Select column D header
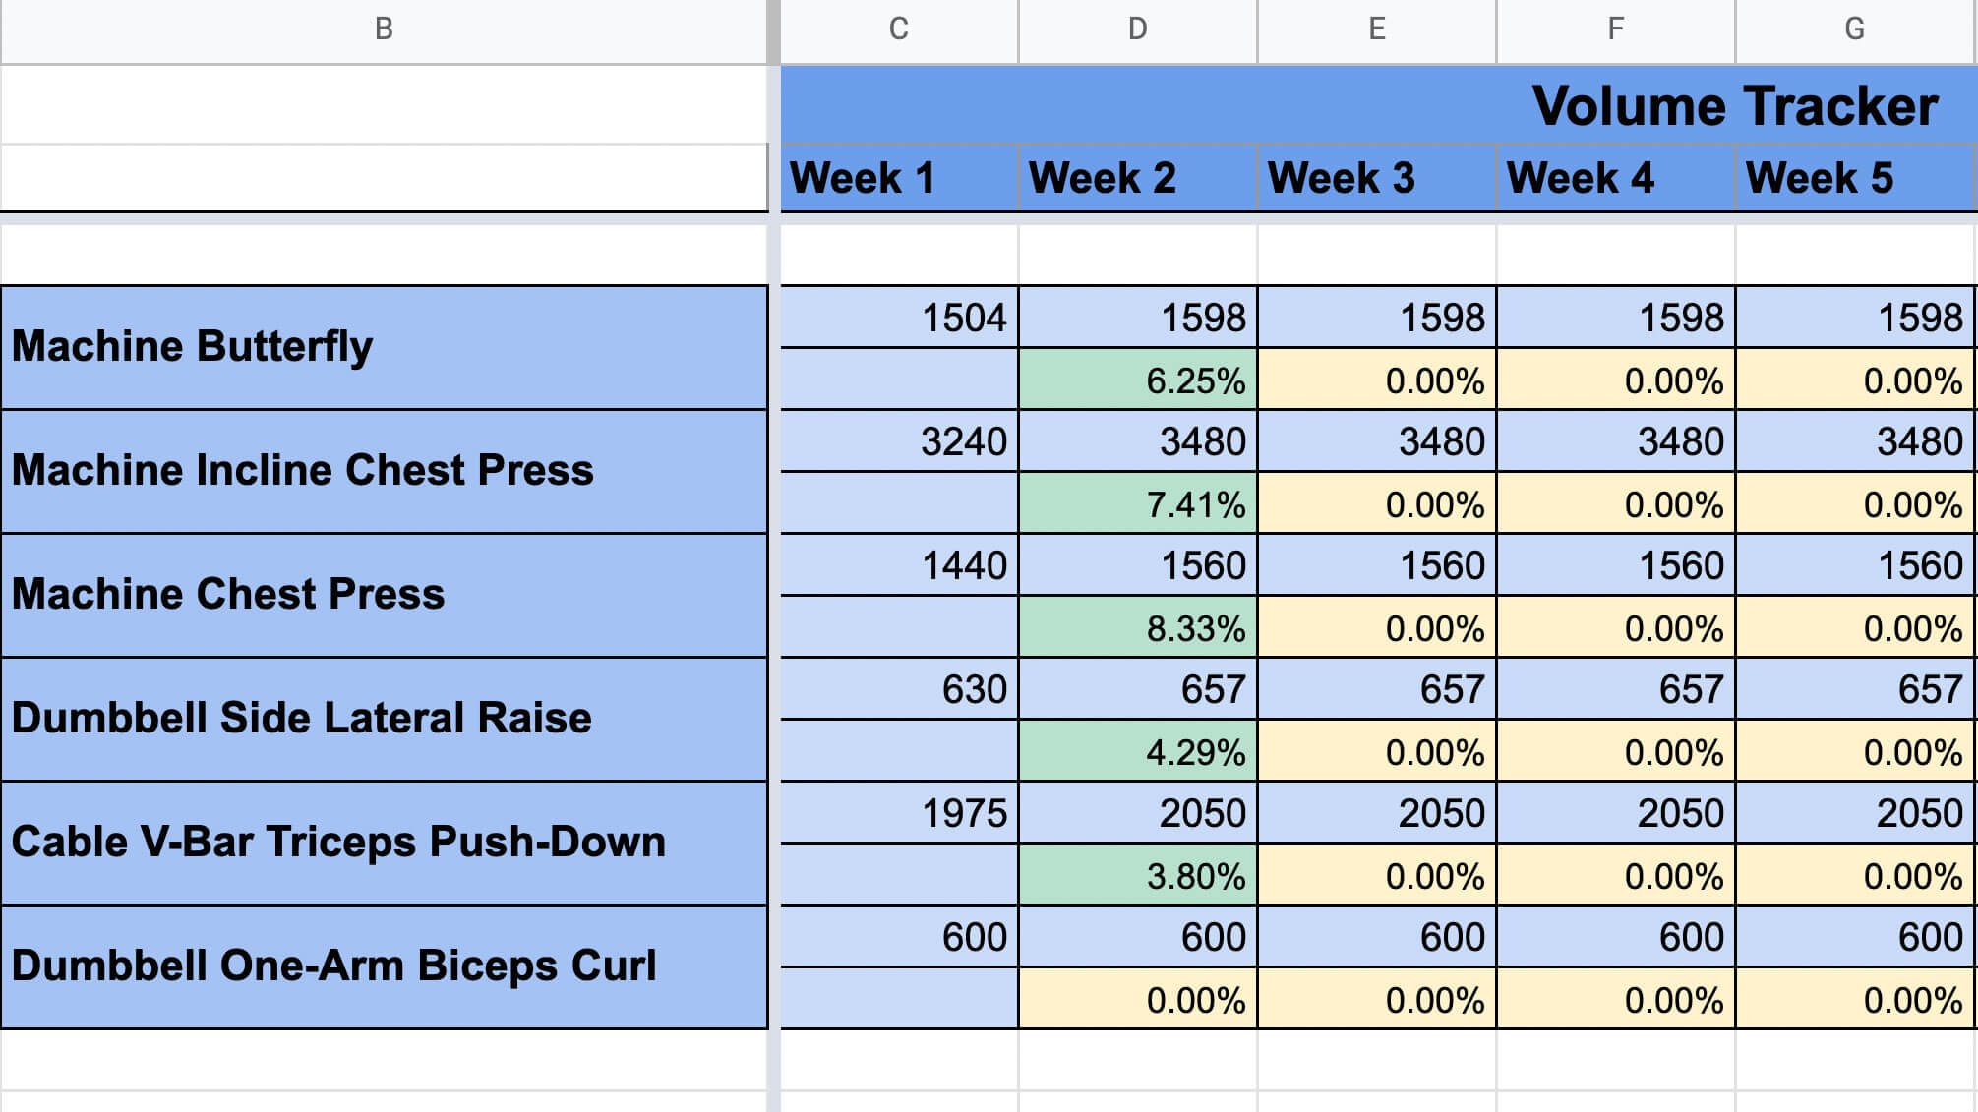The height and width of the screenshot is (1112, 1978). pyautogui.click(x=1138, y=30)
